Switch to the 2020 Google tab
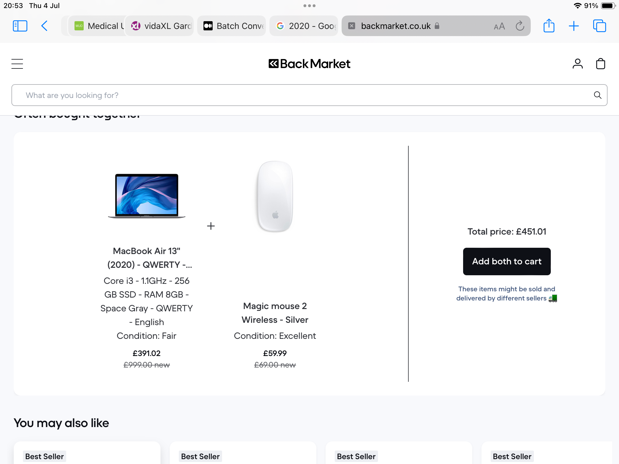The width and height of the screenshot is (619, 464). tap(304, 26)
